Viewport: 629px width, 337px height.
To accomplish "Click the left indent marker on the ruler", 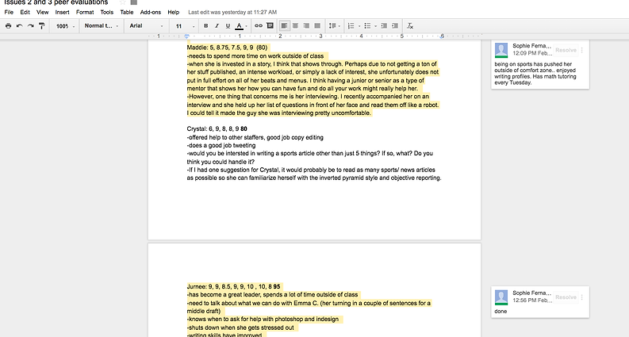I will (x=186, y=36).
